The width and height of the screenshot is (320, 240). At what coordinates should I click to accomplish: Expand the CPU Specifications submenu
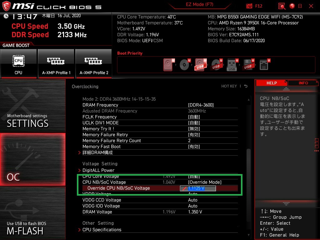tap(102, 230)
